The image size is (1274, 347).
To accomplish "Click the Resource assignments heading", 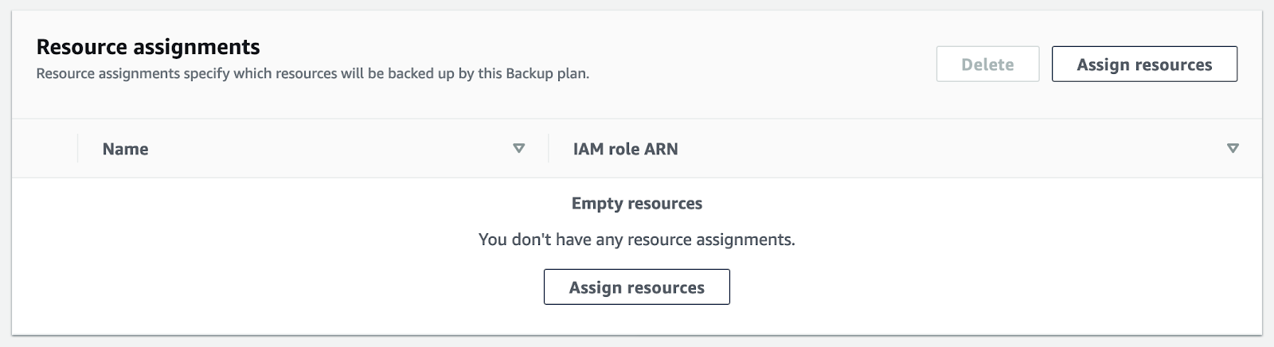I will click(148, 47).
